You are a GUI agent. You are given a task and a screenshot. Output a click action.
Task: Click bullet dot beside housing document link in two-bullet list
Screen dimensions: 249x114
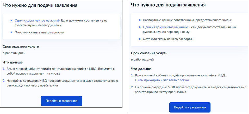point(11,20)
